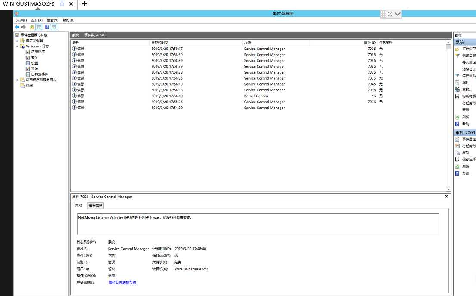This screenshot has height=296, width=476.
Task: Click the 保存选择 save icon
Action: [x=457, y=159]
